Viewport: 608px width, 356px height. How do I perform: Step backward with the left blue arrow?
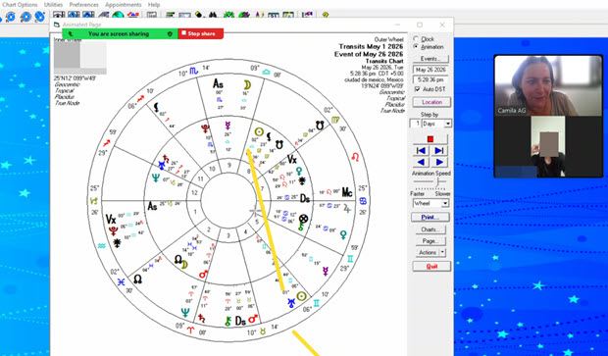click(421, 162)
